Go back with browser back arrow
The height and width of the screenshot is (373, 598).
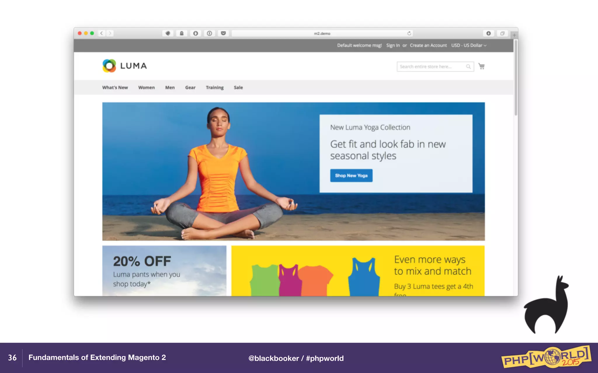[102, 33]
